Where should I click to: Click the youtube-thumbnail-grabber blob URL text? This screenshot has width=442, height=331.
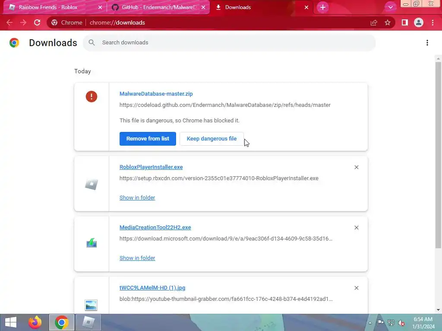pos(226,299)
